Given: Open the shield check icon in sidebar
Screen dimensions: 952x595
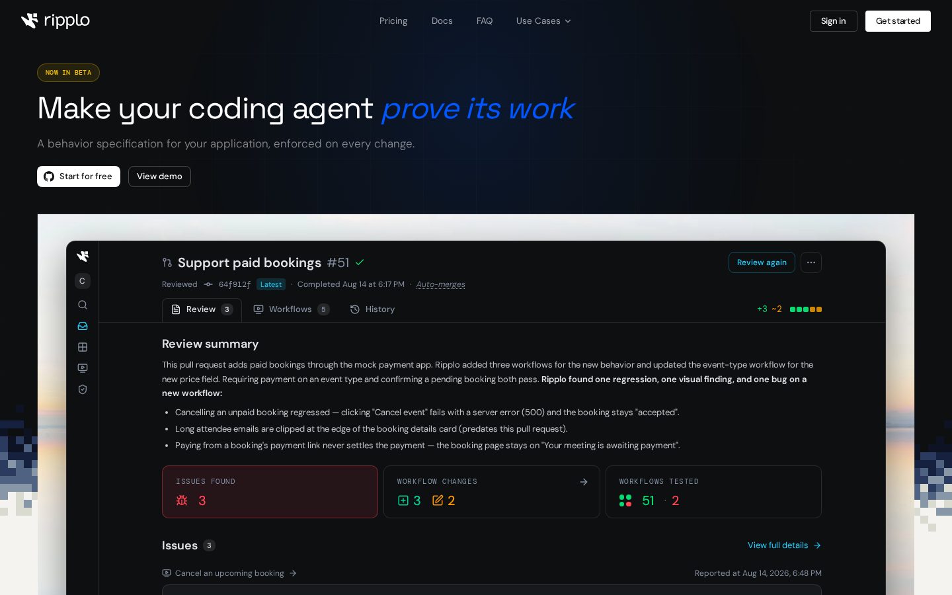Looking at the screenshot, I should 83,389.
